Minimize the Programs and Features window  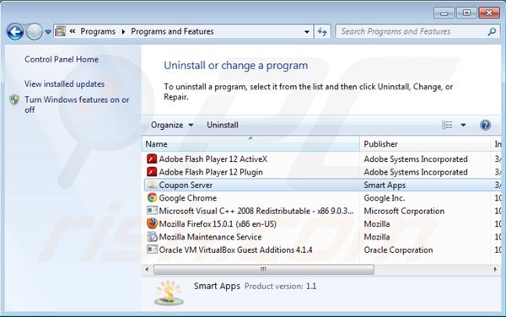pos(444,13)
